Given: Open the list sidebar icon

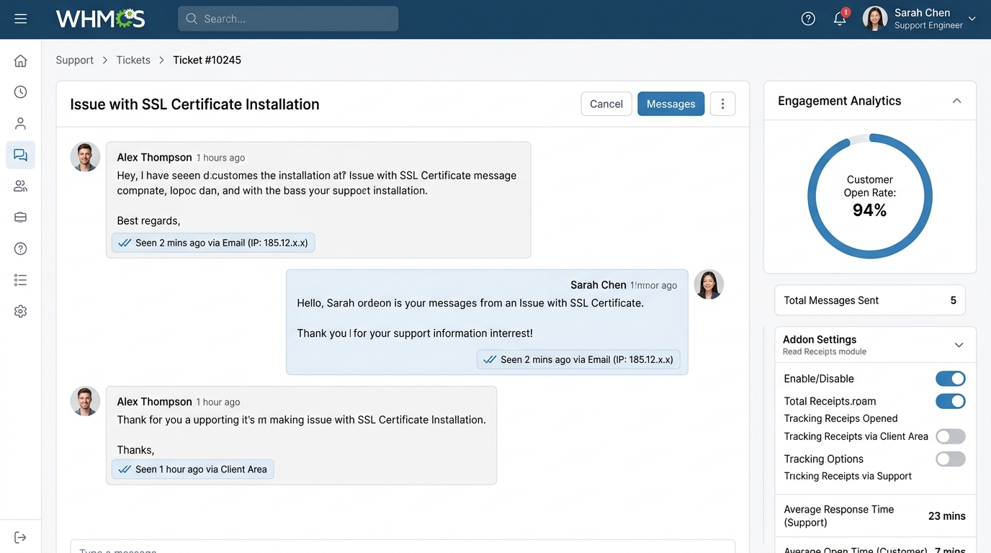Looking at the screenshot, I should pos(20,280).
